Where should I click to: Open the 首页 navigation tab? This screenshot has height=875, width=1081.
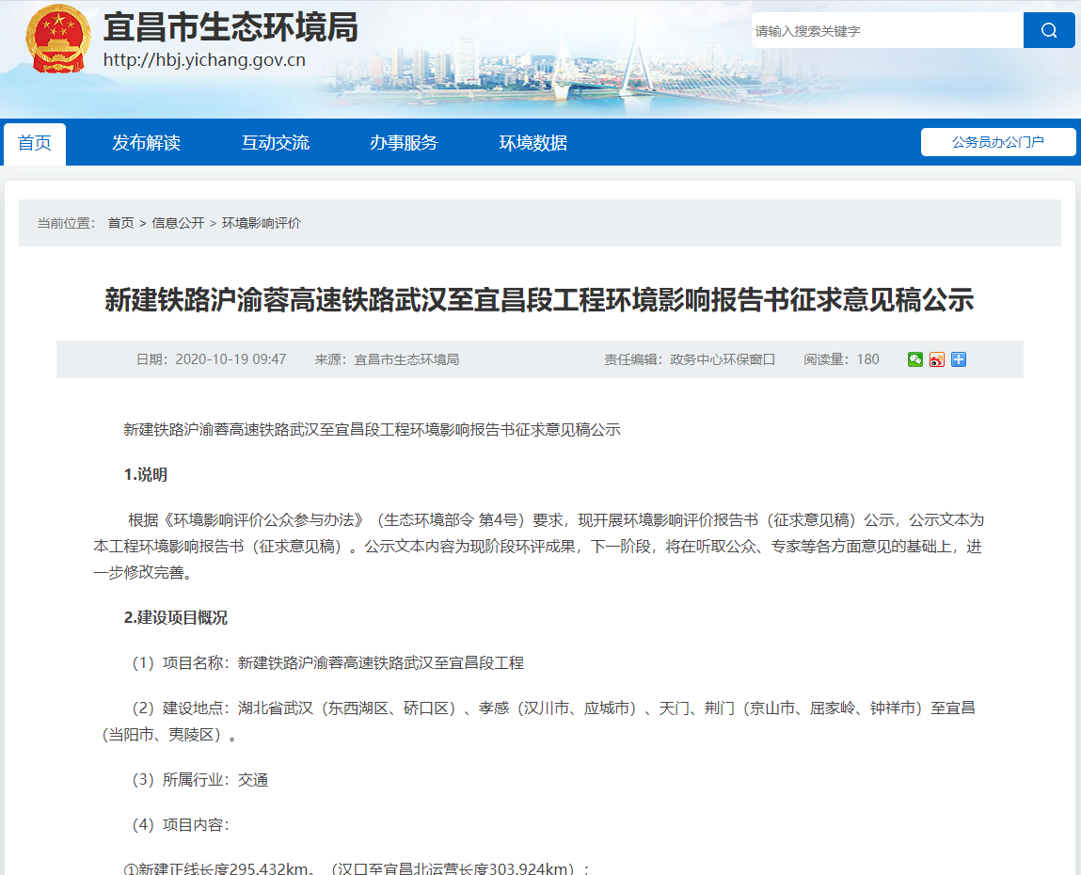click(35, 143)
